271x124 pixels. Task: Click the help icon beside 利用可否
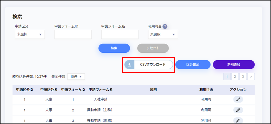pyautogui.click(x=165, y=26)
